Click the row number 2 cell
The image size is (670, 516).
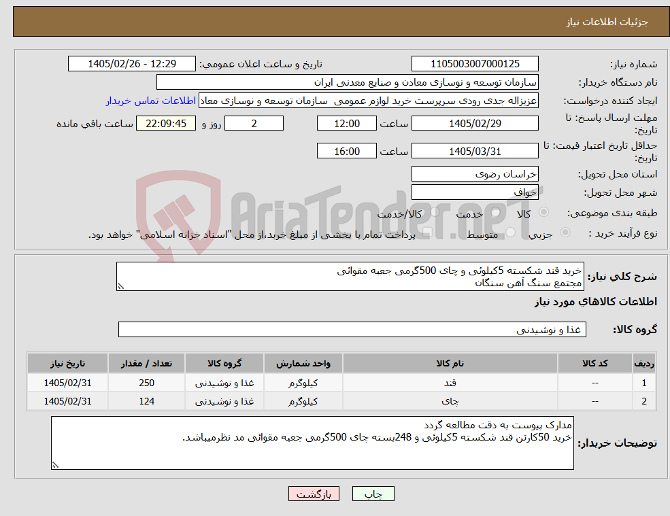point(644,401)
